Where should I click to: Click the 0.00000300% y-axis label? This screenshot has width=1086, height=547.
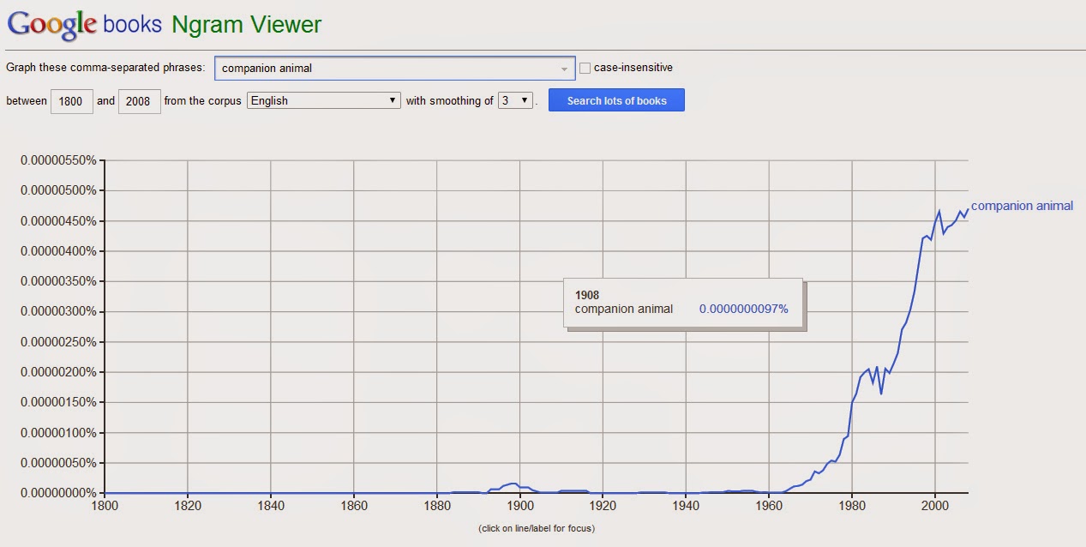pyautogui.click(x=58, y=311)
